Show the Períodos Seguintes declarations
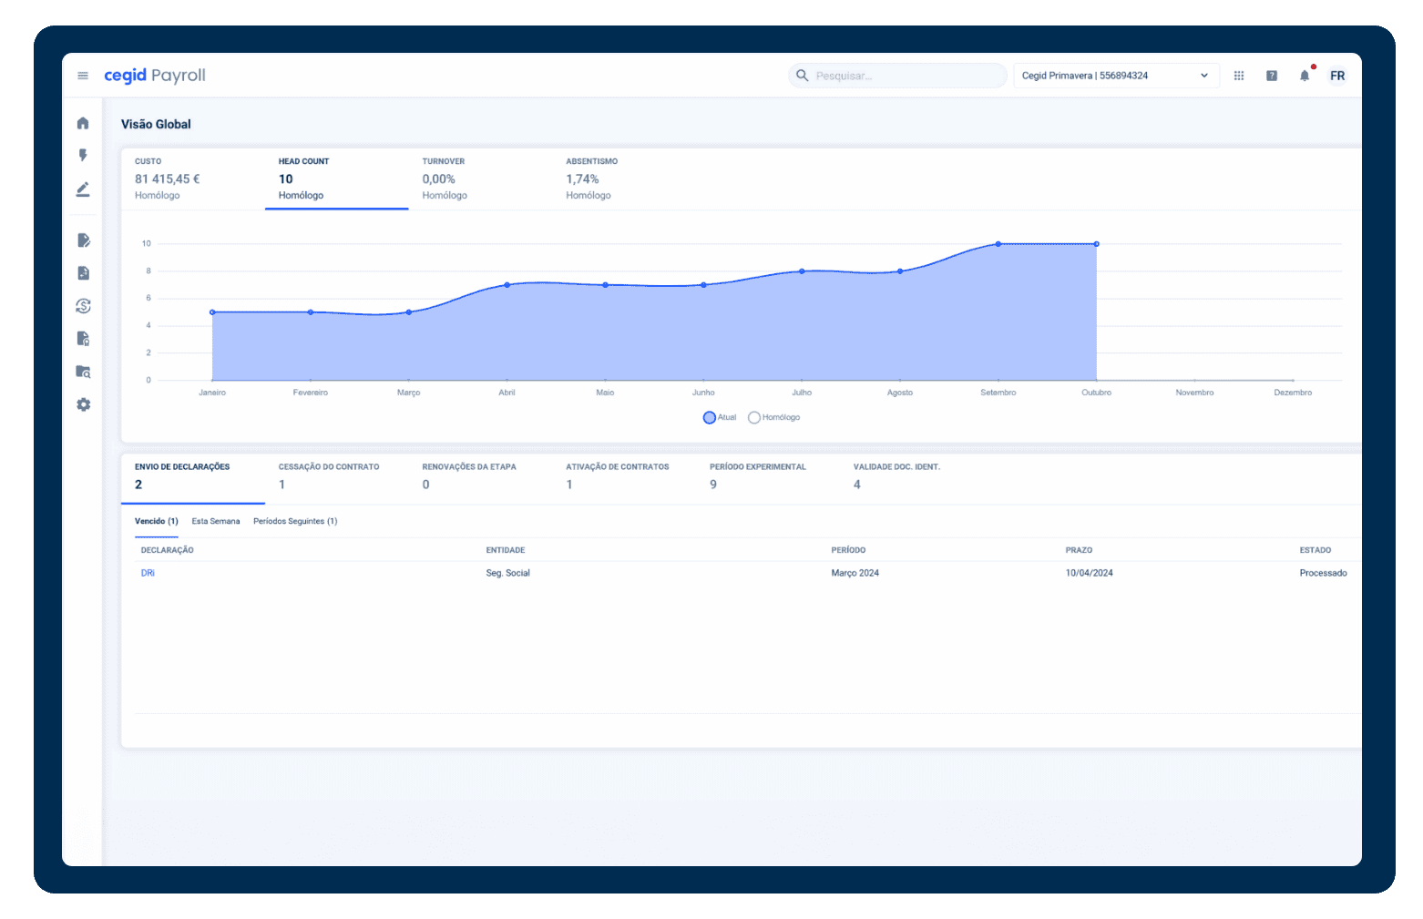 click(295, 521)
